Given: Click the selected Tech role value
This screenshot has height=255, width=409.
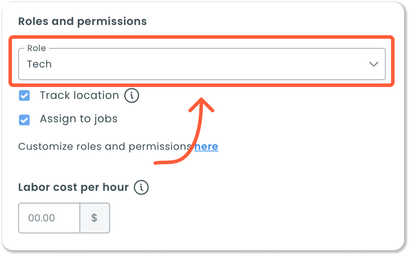Looking at the screenshot, I should pos(39,64).
